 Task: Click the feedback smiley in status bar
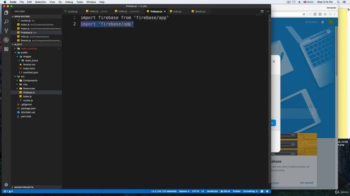pos(262,191)
